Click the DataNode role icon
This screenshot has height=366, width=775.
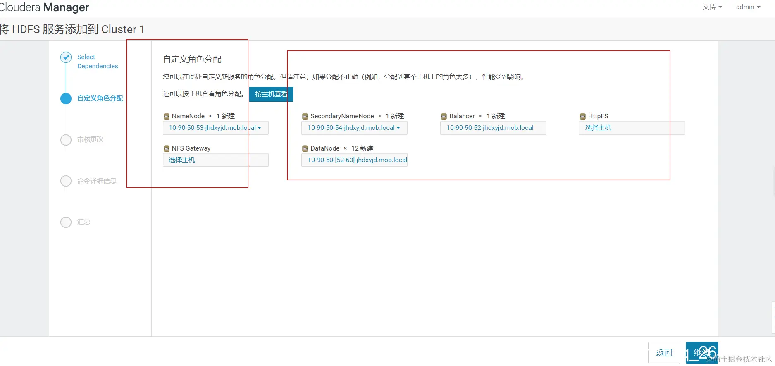pyautogui.click(x=305, y=148)
